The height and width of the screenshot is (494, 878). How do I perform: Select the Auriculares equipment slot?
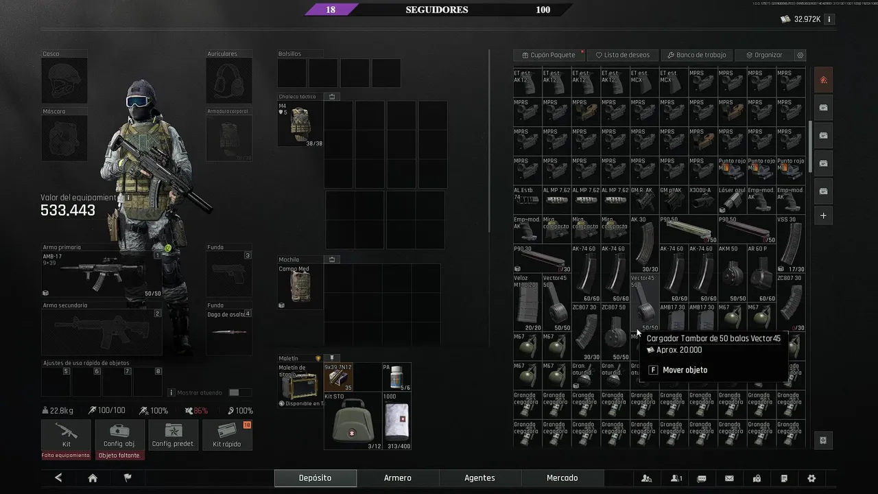pos(229,81)
